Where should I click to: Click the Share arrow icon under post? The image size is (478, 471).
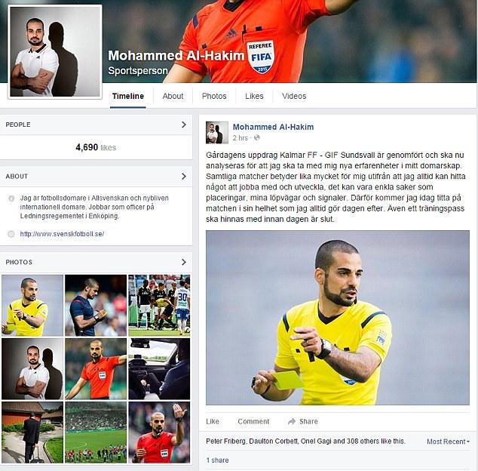292,421
